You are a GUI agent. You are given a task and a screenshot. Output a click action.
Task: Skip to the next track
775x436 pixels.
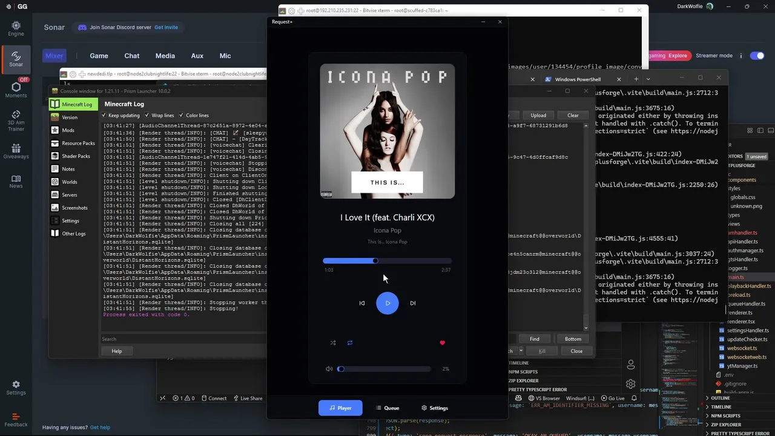[x=413, y=303]
